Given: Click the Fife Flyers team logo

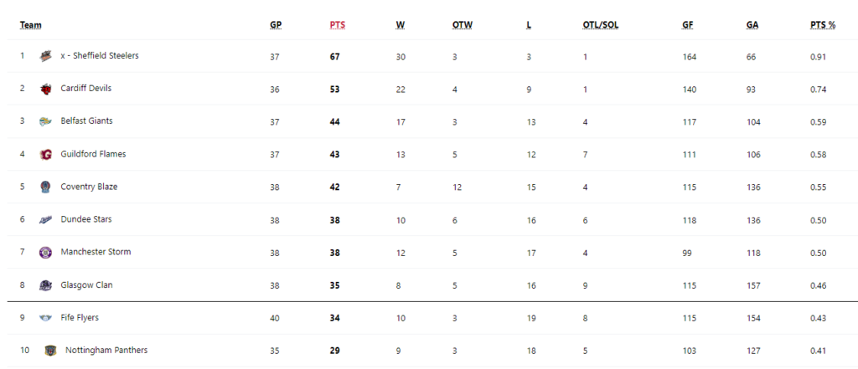Looking at the screenshot, I should pyautogui.click(x=45, y=318).
